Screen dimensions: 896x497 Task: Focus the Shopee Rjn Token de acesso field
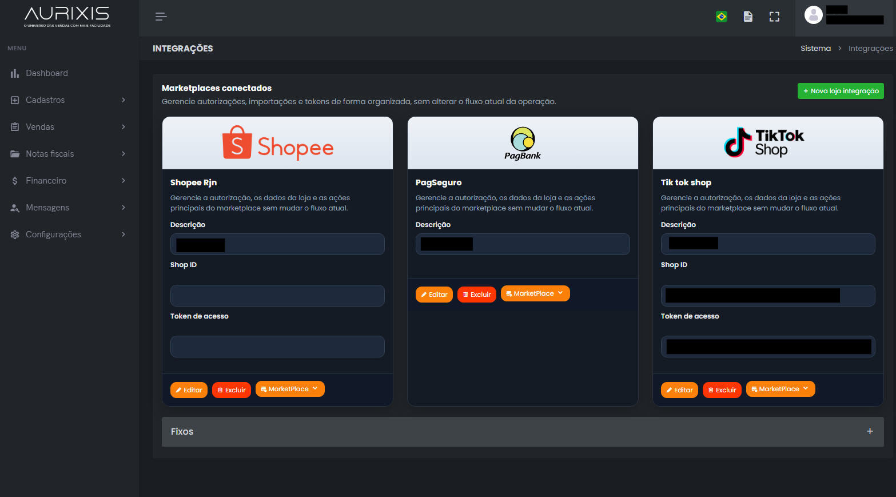[277, 347]
